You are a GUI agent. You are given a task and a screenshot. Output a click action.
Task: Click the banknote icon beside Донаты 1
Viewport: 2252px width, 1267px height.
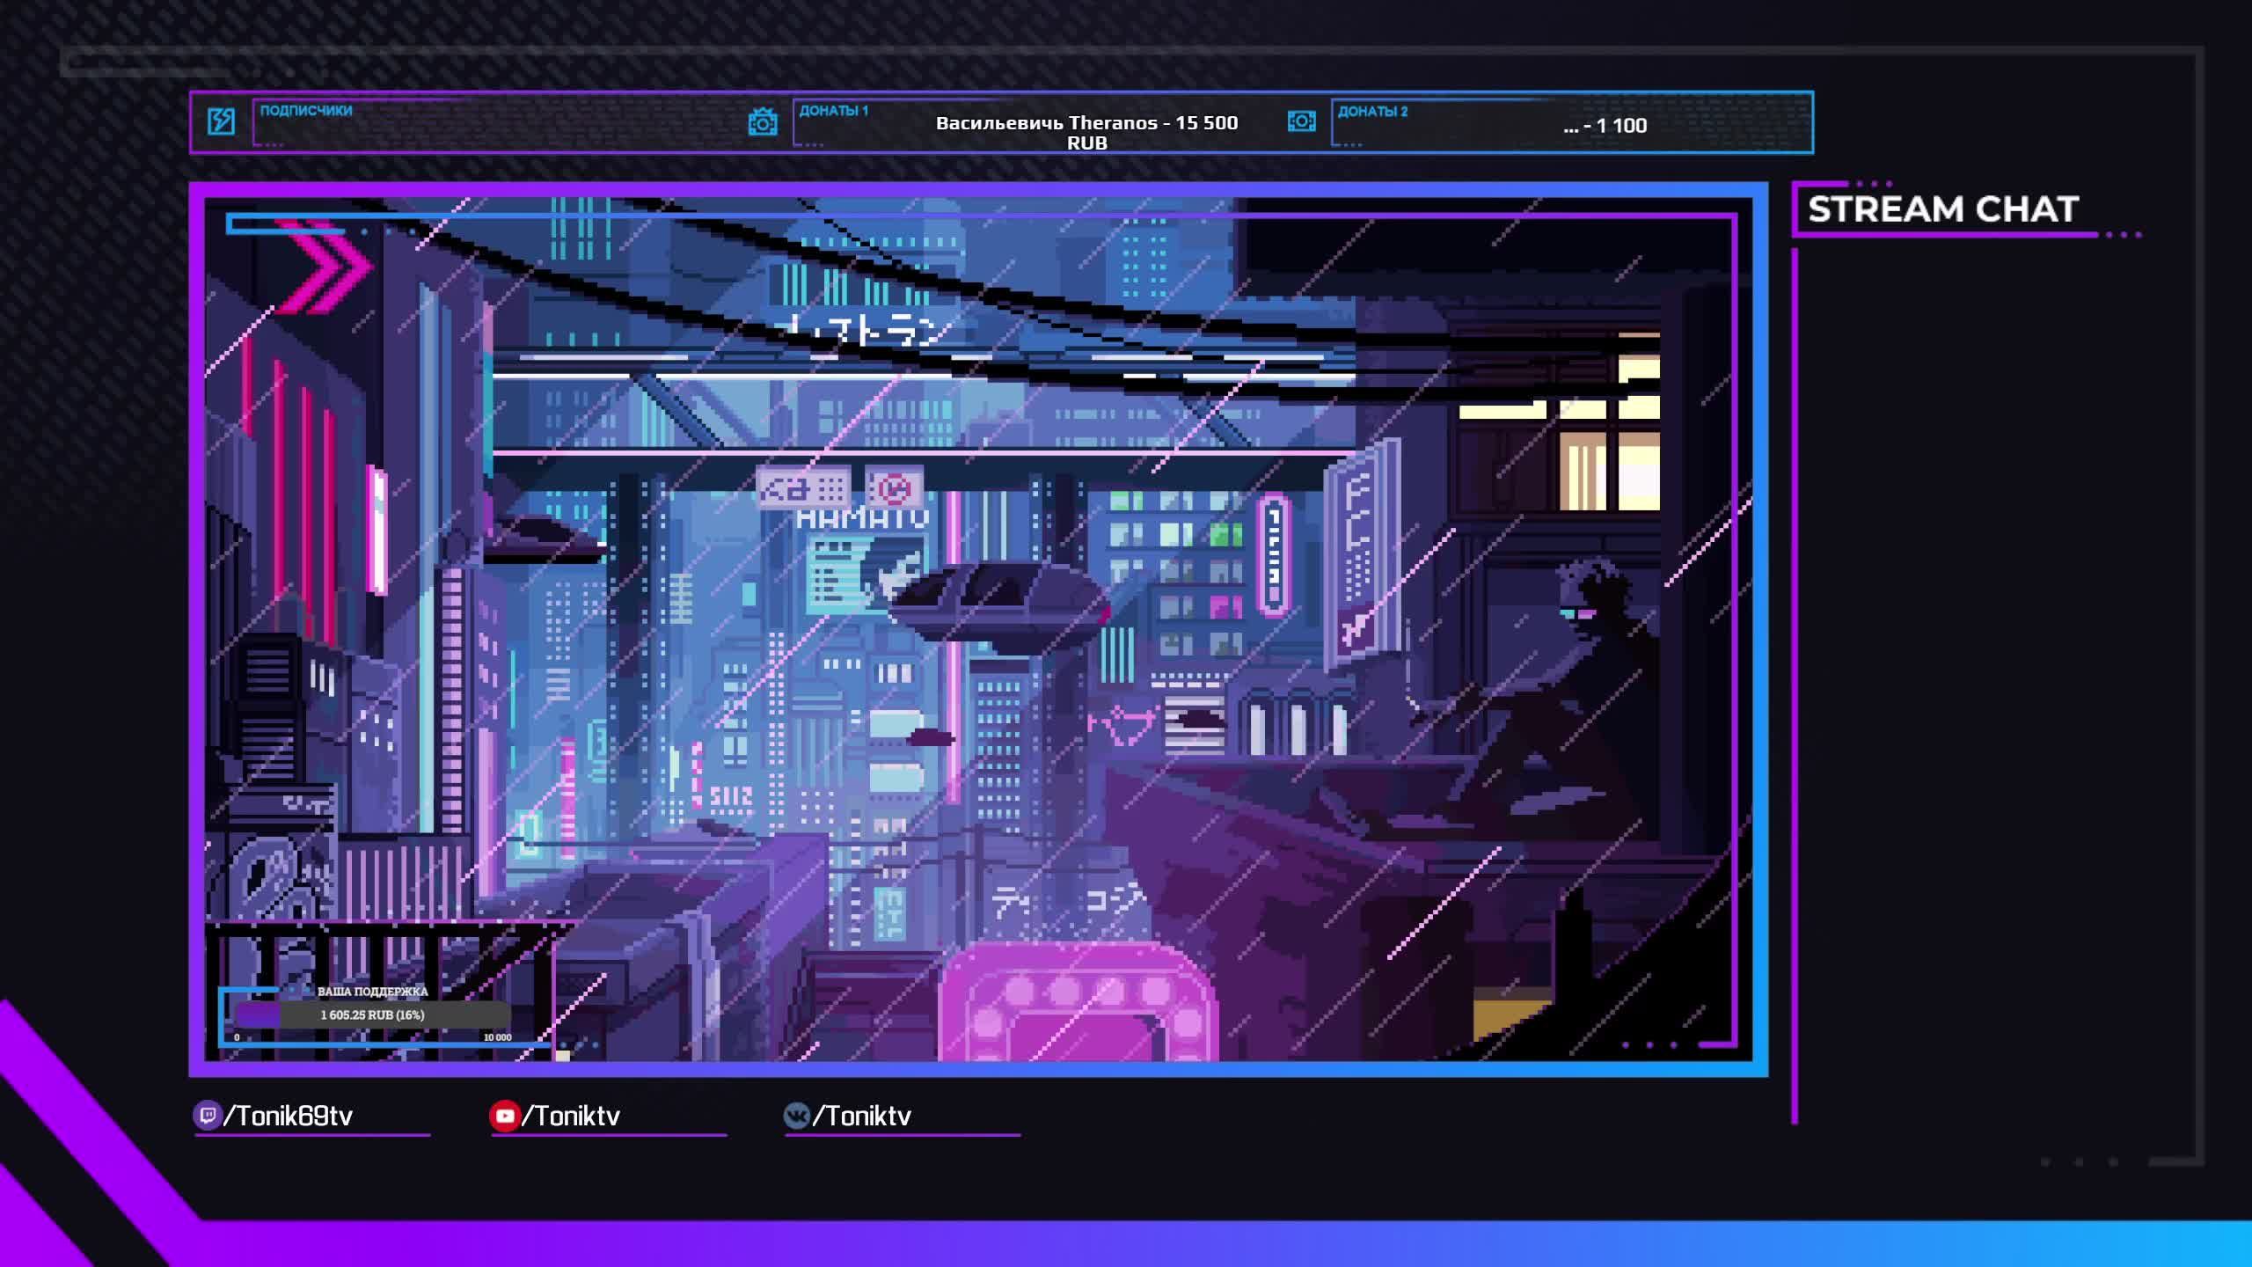click(763, 122)
